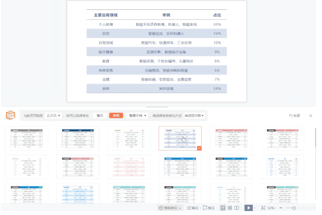Click the 7% percentage cell
This screenshot has height=215, width=322.
click(217, 80)
